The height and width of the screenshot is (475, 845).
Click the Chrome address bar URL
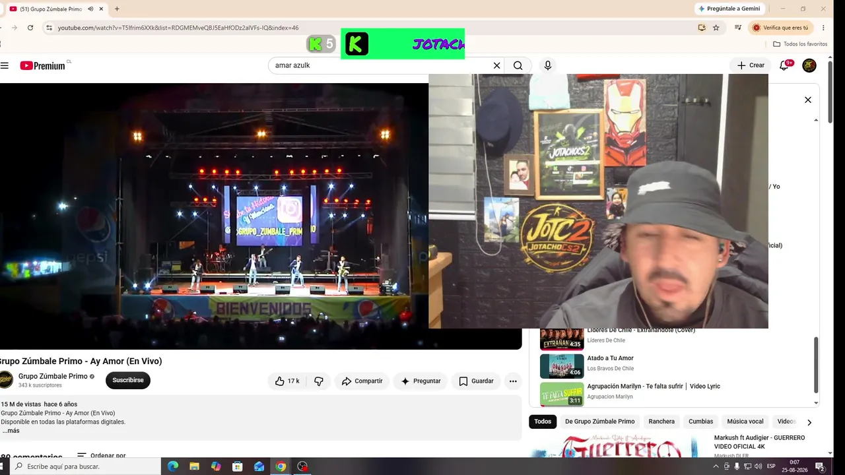178,28
